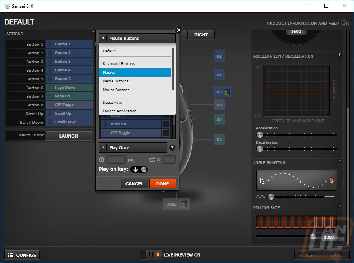Select the Button 4 action assignment

tap(69, 70)
